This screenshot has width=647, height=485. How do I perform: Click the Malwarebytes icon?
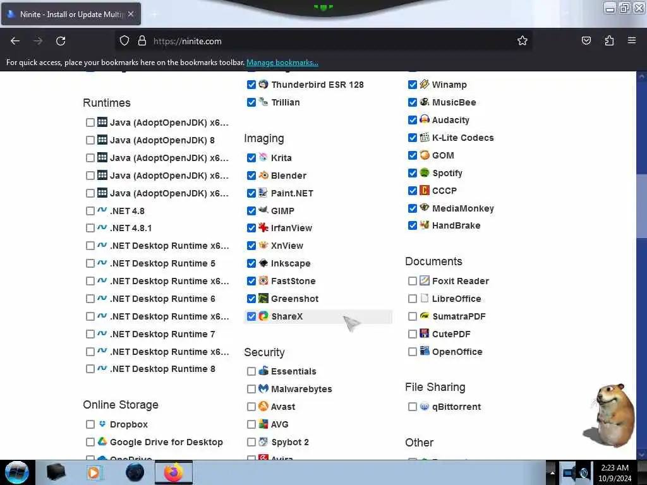[263, 388]
